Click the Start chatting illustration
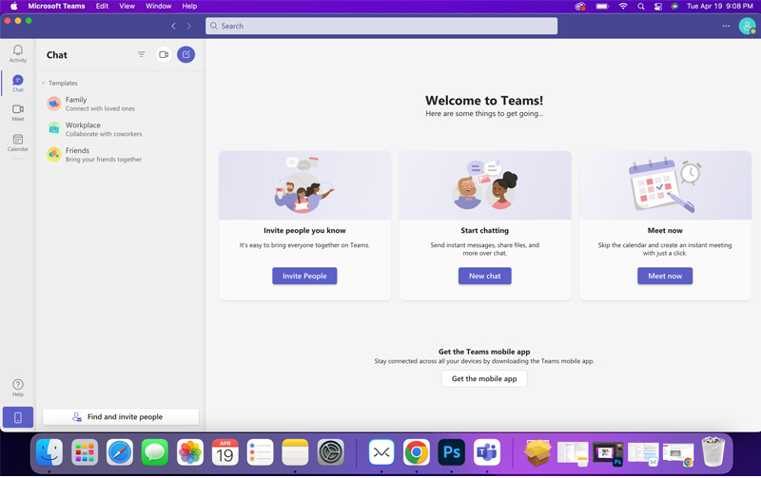Viewport: 761px width, 478px height. 485,185
